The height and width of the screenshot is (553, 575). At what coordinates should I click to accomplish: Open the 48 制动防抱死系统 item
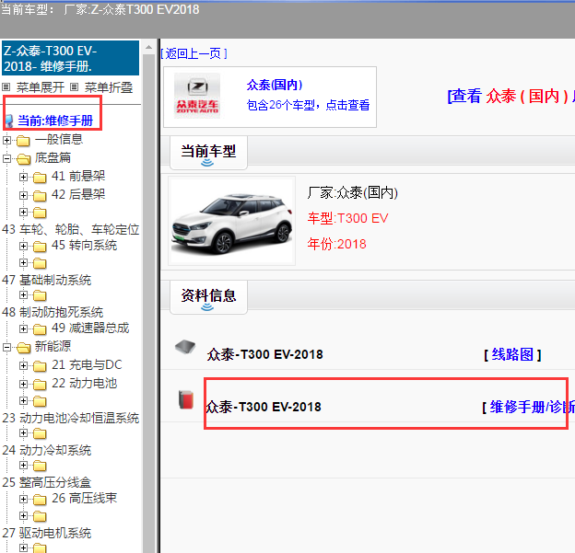[x=53, y=312]
